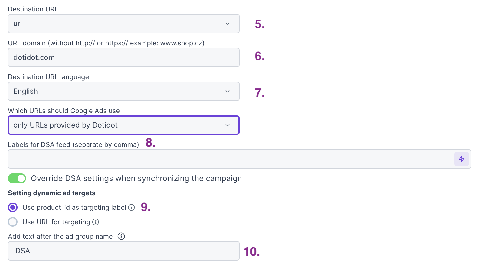Select Use URL for targeting radio button
Screen dimensions: 478x269
[13, 222]
